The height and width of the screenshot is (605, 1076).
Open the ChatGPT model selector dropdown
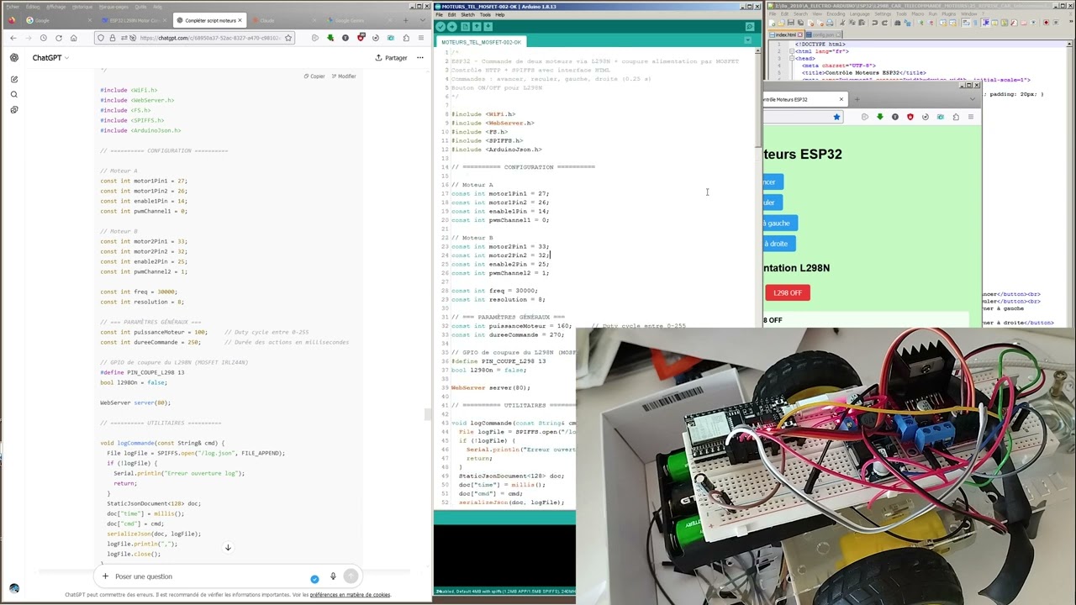(50, 58)
